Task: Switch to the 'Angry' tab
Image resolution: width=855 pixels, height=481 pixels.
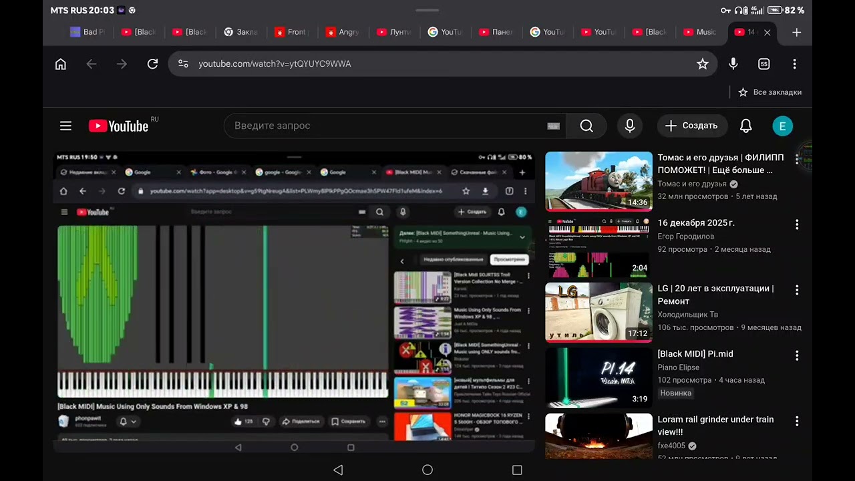Action: [343, 32]
